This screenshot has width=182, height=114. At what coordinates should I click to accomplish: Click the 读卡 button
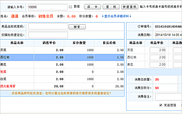[92, 7]
